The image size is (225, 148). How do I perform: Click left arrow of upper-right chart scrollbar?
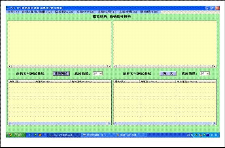[115, 66]
